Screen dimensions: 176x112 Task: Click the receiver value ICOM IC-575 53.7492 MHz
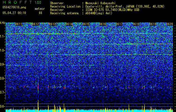tap(112, 10)
